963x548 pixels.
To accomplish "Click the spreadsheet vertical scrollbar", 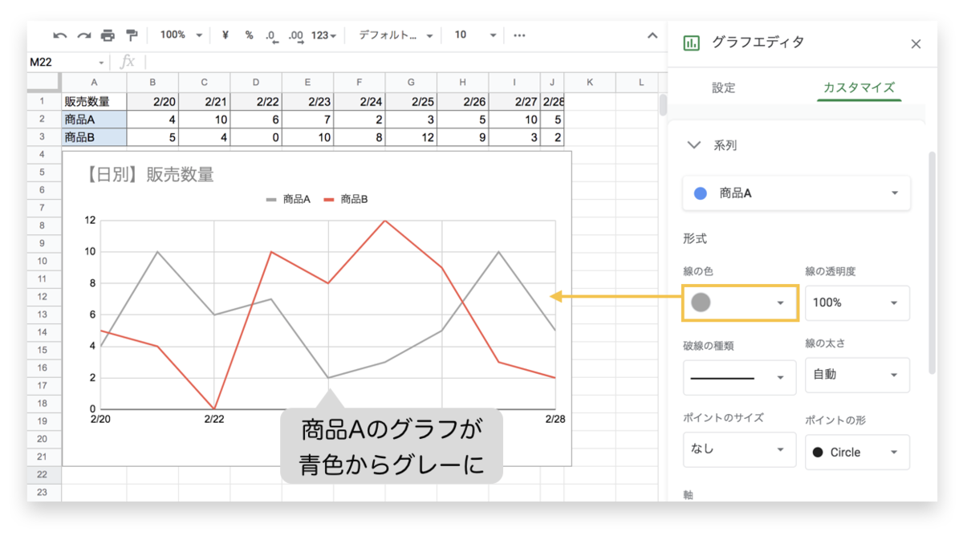I will (663, 106).
